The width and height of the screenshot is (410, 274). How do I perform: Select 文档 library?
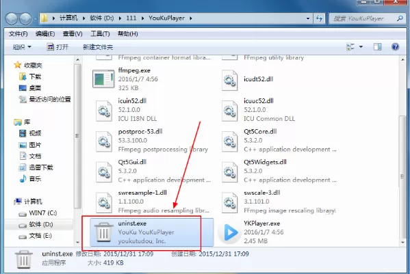click(x=30, y=156)
